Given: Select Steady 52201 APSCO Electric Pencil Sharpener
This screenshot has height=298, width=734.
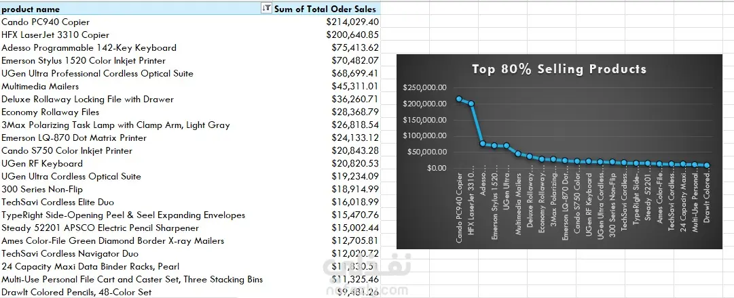Looking at the screenshot, I should [100, 228].
